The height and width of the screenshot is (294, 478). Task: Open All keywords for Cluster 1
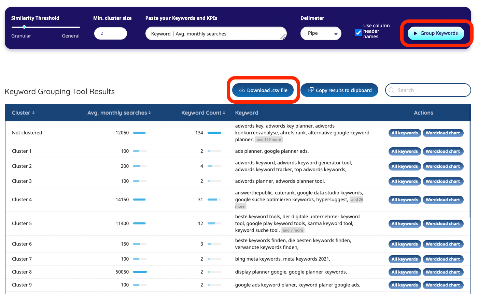(x=405, y=151)
